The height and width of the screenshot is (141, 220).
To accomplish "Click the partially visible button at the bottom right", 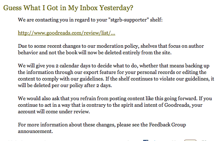I will click(x=190, y=140).
